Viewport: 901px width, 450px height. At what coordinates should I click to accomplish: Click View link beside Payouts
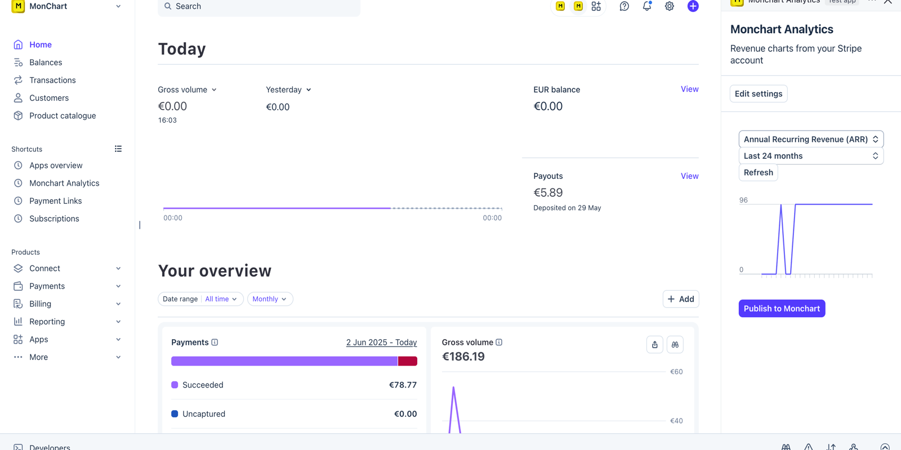point(689,176)
